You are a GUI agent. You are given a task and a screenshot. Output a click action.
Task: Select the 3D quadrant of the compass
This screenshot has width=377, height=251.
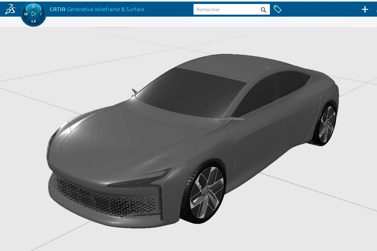(x=26, y=14)
